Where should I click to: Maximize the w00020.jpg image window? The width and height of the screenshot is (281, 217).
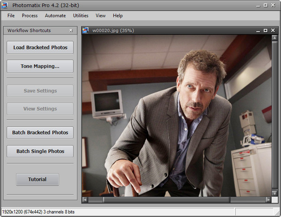pos(266,30)
